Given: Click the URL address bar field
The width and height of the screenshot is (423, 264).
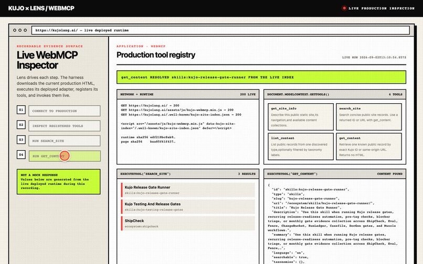Looking at the screenshot, I should point(220,30).
